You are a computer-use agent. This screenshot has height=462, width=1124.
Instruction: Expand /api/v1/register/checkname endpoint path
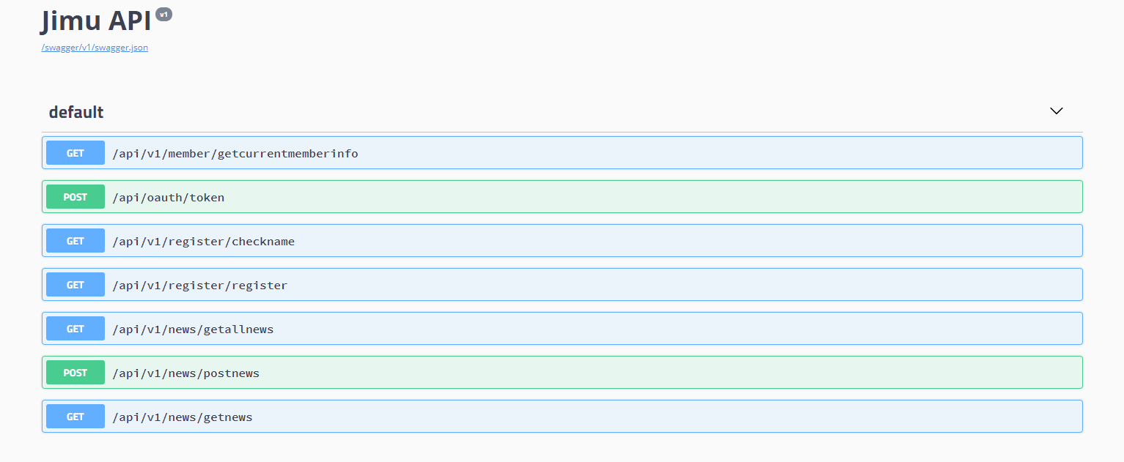pos(204,242)
